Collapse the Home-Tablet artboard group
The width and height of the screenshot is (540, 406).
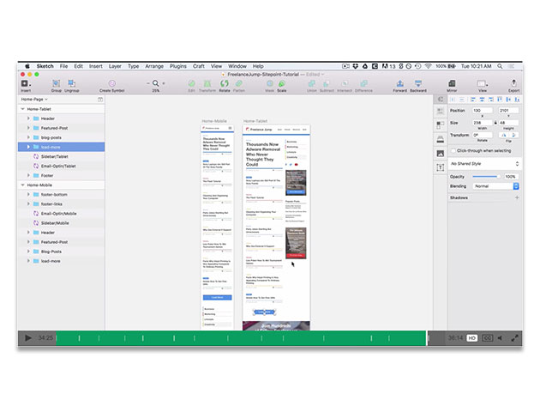click(x=23, y=109)
